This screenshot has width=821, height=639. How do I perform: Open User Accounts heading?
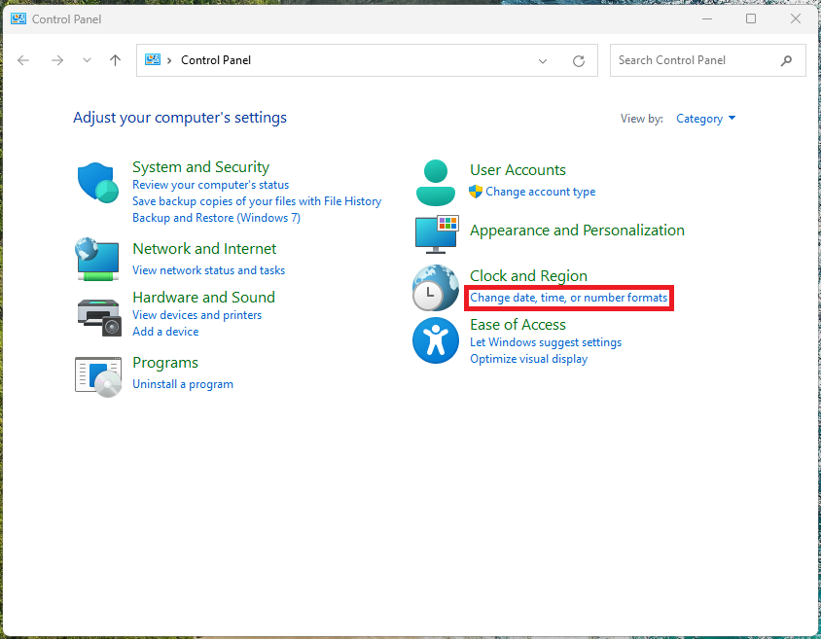(518, 170)
